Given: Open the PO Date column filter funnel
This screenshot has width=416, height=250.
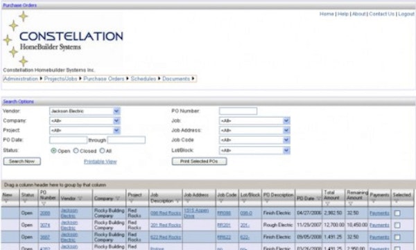Looking at the screenshot, I should coord(318,198).
